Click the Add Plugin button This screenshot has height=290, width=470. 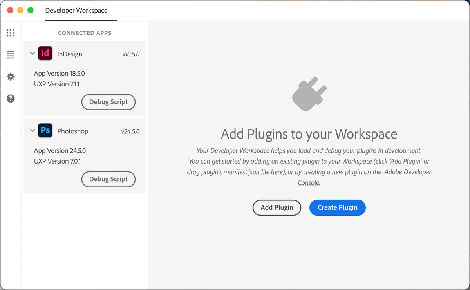click(277, 207)
